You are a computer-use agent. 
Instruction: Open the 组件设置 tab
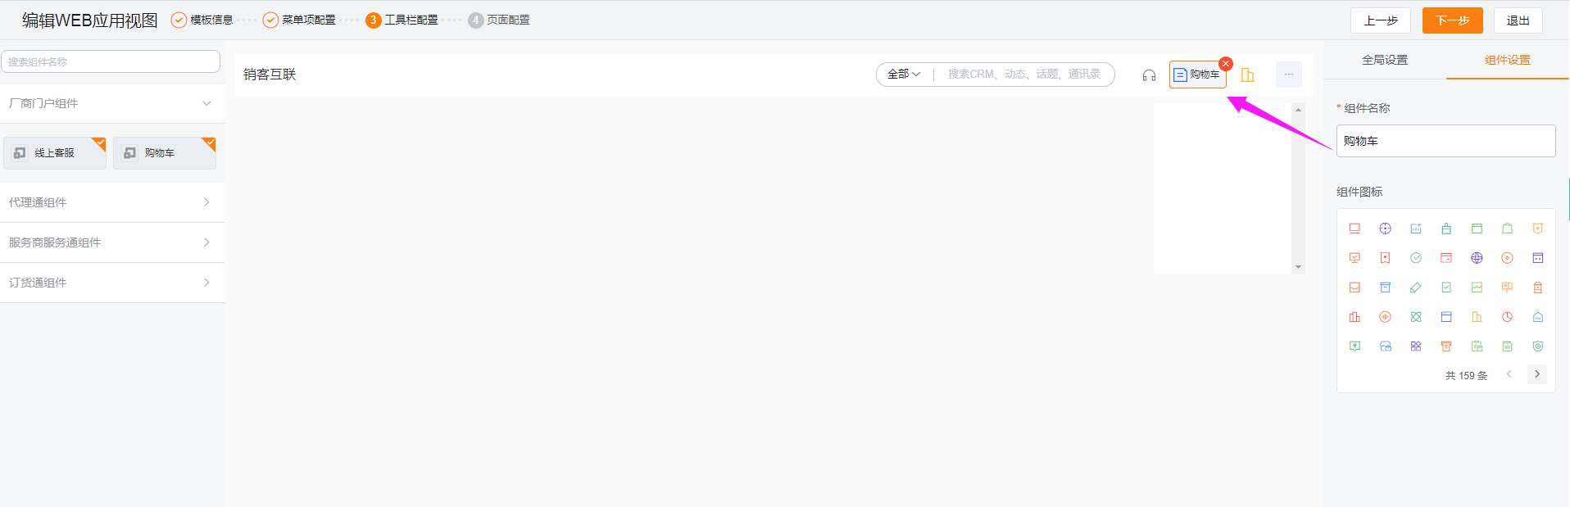tap(1507, 60)
